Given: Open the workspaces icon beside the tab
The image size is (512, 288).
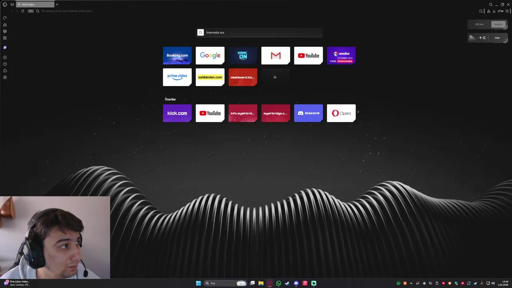Looking at the screenshot, I should pos(12,4).
